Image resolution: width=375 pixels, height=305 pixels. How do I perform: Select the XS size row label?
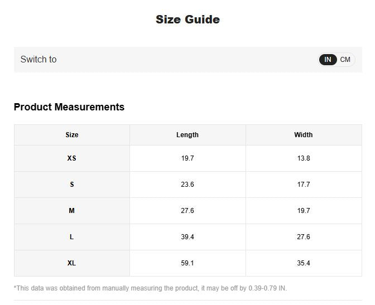pos(72,158)
